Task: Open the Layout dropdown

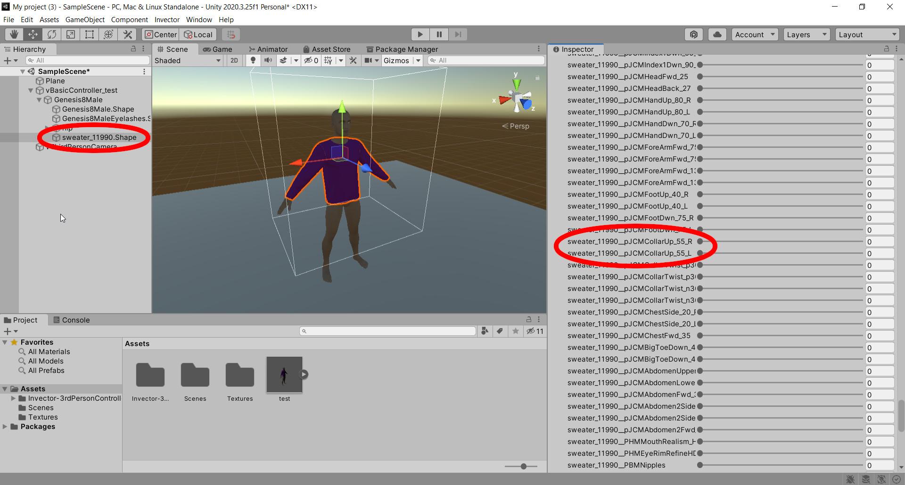Action: 868,34
